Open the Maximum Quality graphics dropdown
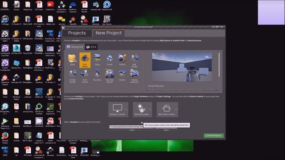This screenshot has width=285, height=160. (142, 109)
